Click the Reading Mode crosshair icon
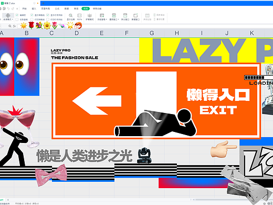 coord(8,15)
